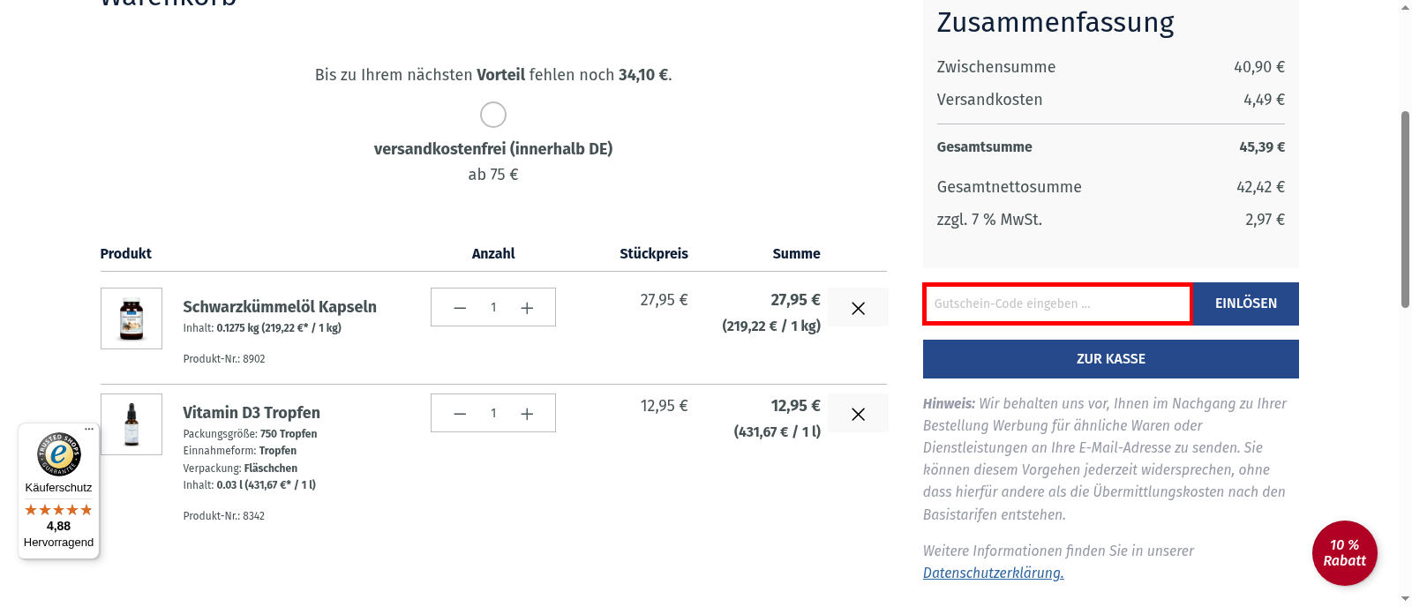Click the Trusted Shops guarantee seal

(x=59, y=454)
